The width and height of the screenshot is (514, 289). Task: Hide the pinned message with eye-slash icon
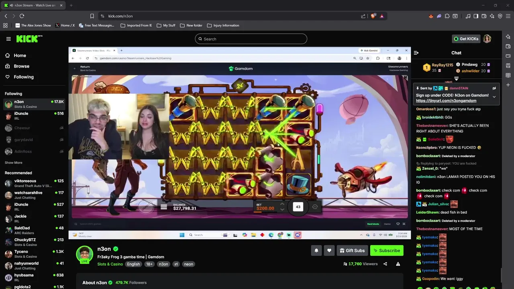(494, 88)
